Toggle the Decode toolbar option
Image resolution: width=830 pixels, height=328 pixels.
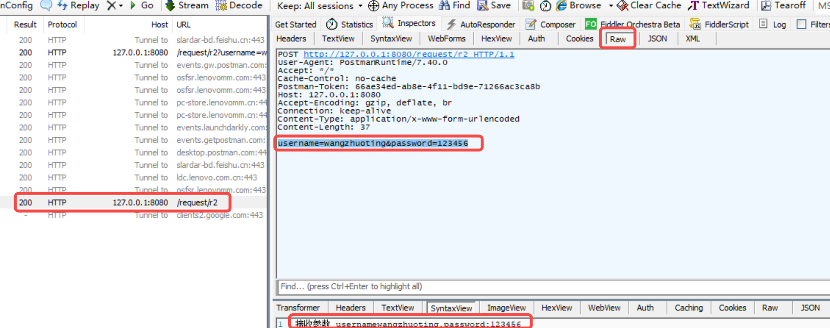click(239, 5)
